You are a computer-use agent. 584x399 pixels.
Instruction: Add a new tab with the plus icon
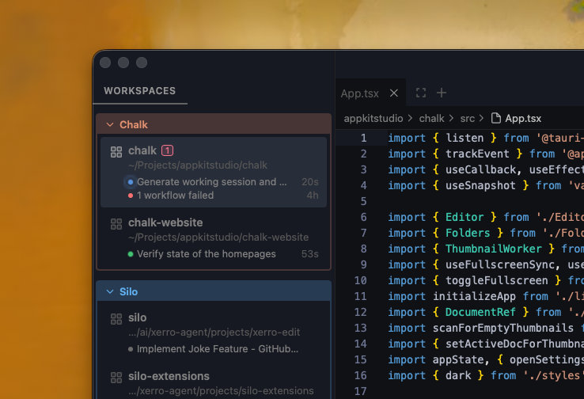click(442, 93)
